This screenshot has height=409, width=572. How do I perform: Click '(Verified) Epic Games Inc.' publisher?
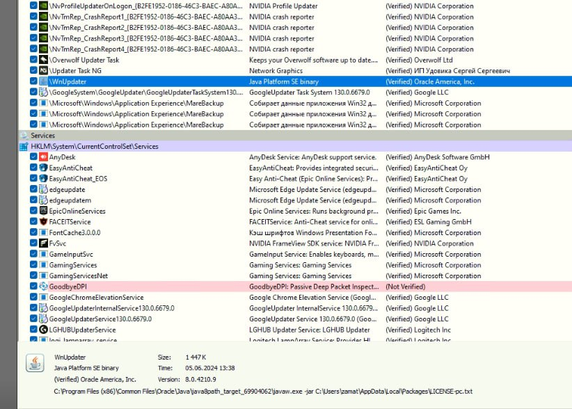423,211
